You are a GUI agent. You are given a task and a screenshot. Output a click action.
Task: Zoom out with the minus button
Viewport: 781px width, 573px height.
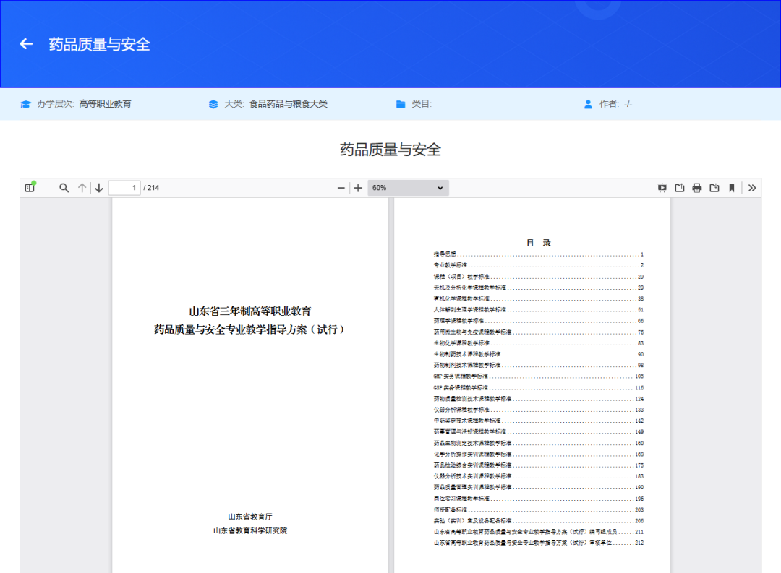[x=341, y=187]
